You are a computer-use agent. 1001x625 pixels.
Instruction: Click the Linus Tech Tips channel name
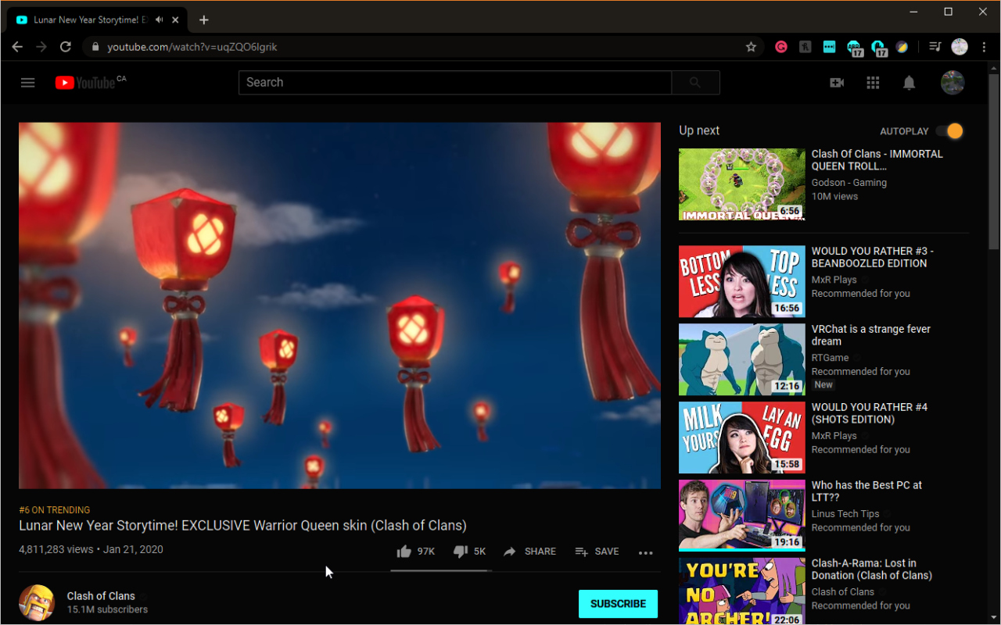[845, 514]
